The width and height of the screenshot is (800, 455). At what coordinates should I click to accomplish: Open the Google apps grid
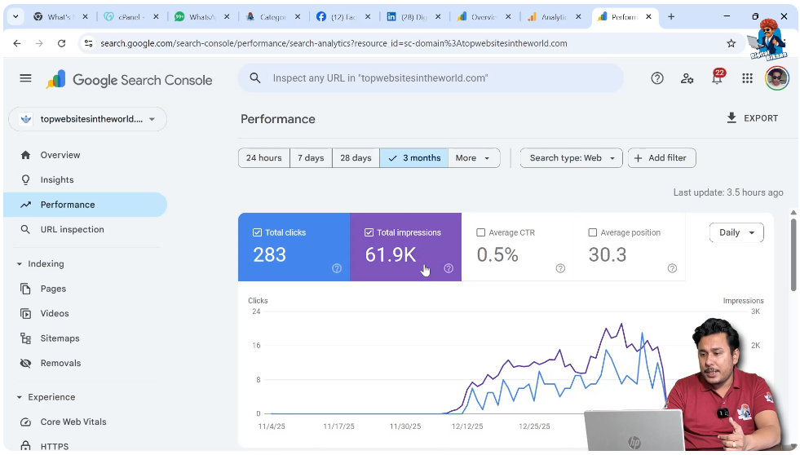(x=748, y=78)
